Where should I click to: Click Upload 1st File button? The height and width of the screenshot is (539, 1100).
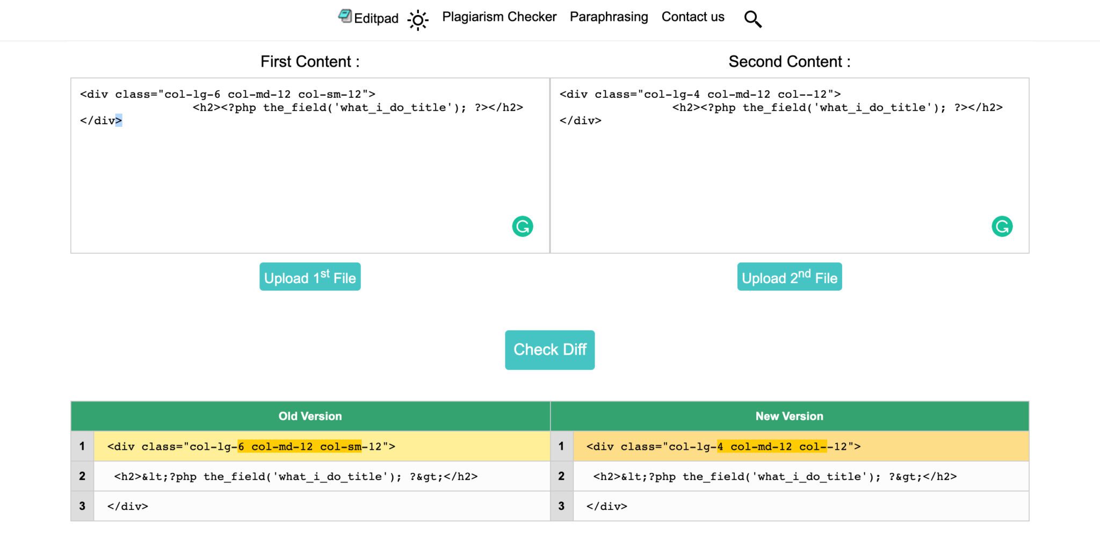[310, 277]
